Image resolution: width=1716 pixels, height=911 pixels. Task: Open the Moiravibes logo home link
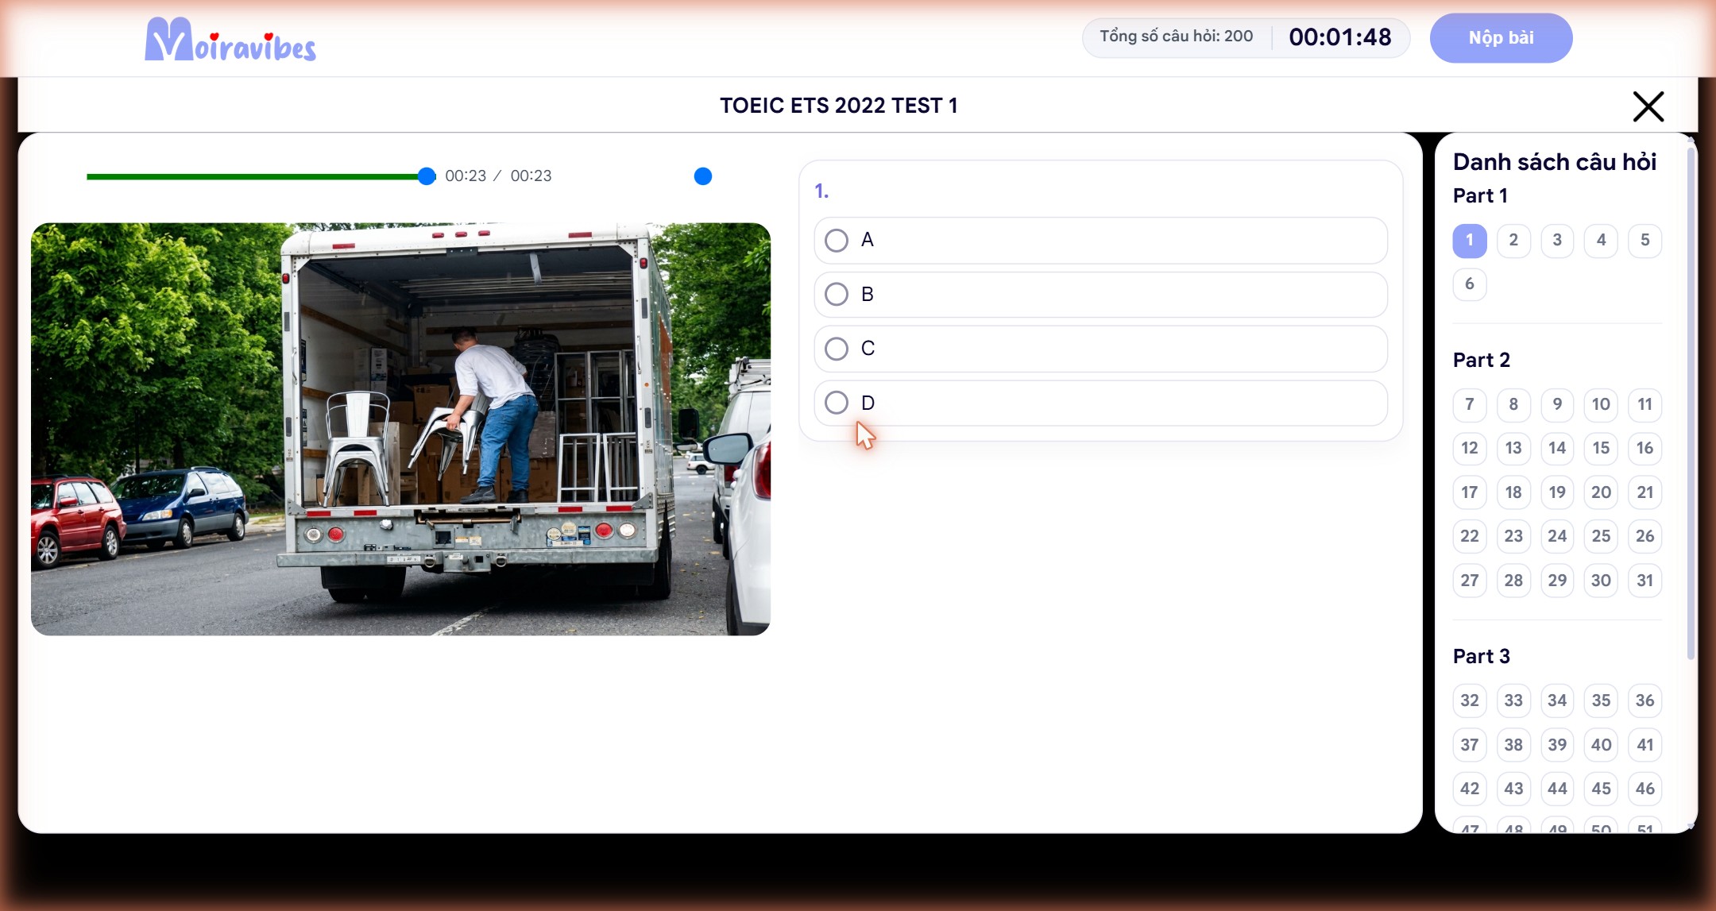[x=230, y=40]
